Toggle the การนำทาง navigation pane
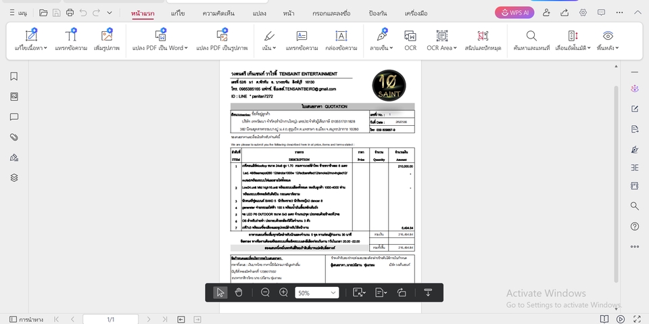This screenshot has height=324, width=649. coord(26,319)
